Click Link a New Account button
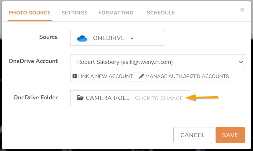 [x=103, y=76]
